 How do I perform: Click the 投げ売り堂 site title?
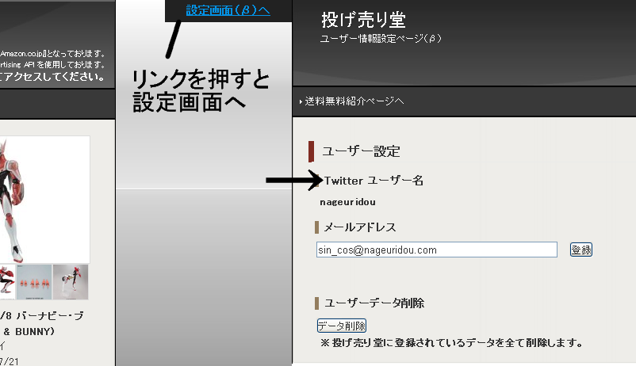(363, 19)
